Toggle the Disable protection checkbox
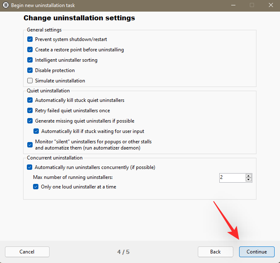280x263 pixels. click(x=30, y=70)
